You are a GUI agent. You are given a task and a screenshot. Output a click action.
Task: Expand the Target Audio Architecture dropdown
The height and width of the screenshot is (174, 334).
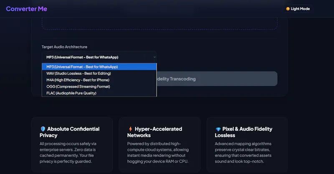pos(99,57)
